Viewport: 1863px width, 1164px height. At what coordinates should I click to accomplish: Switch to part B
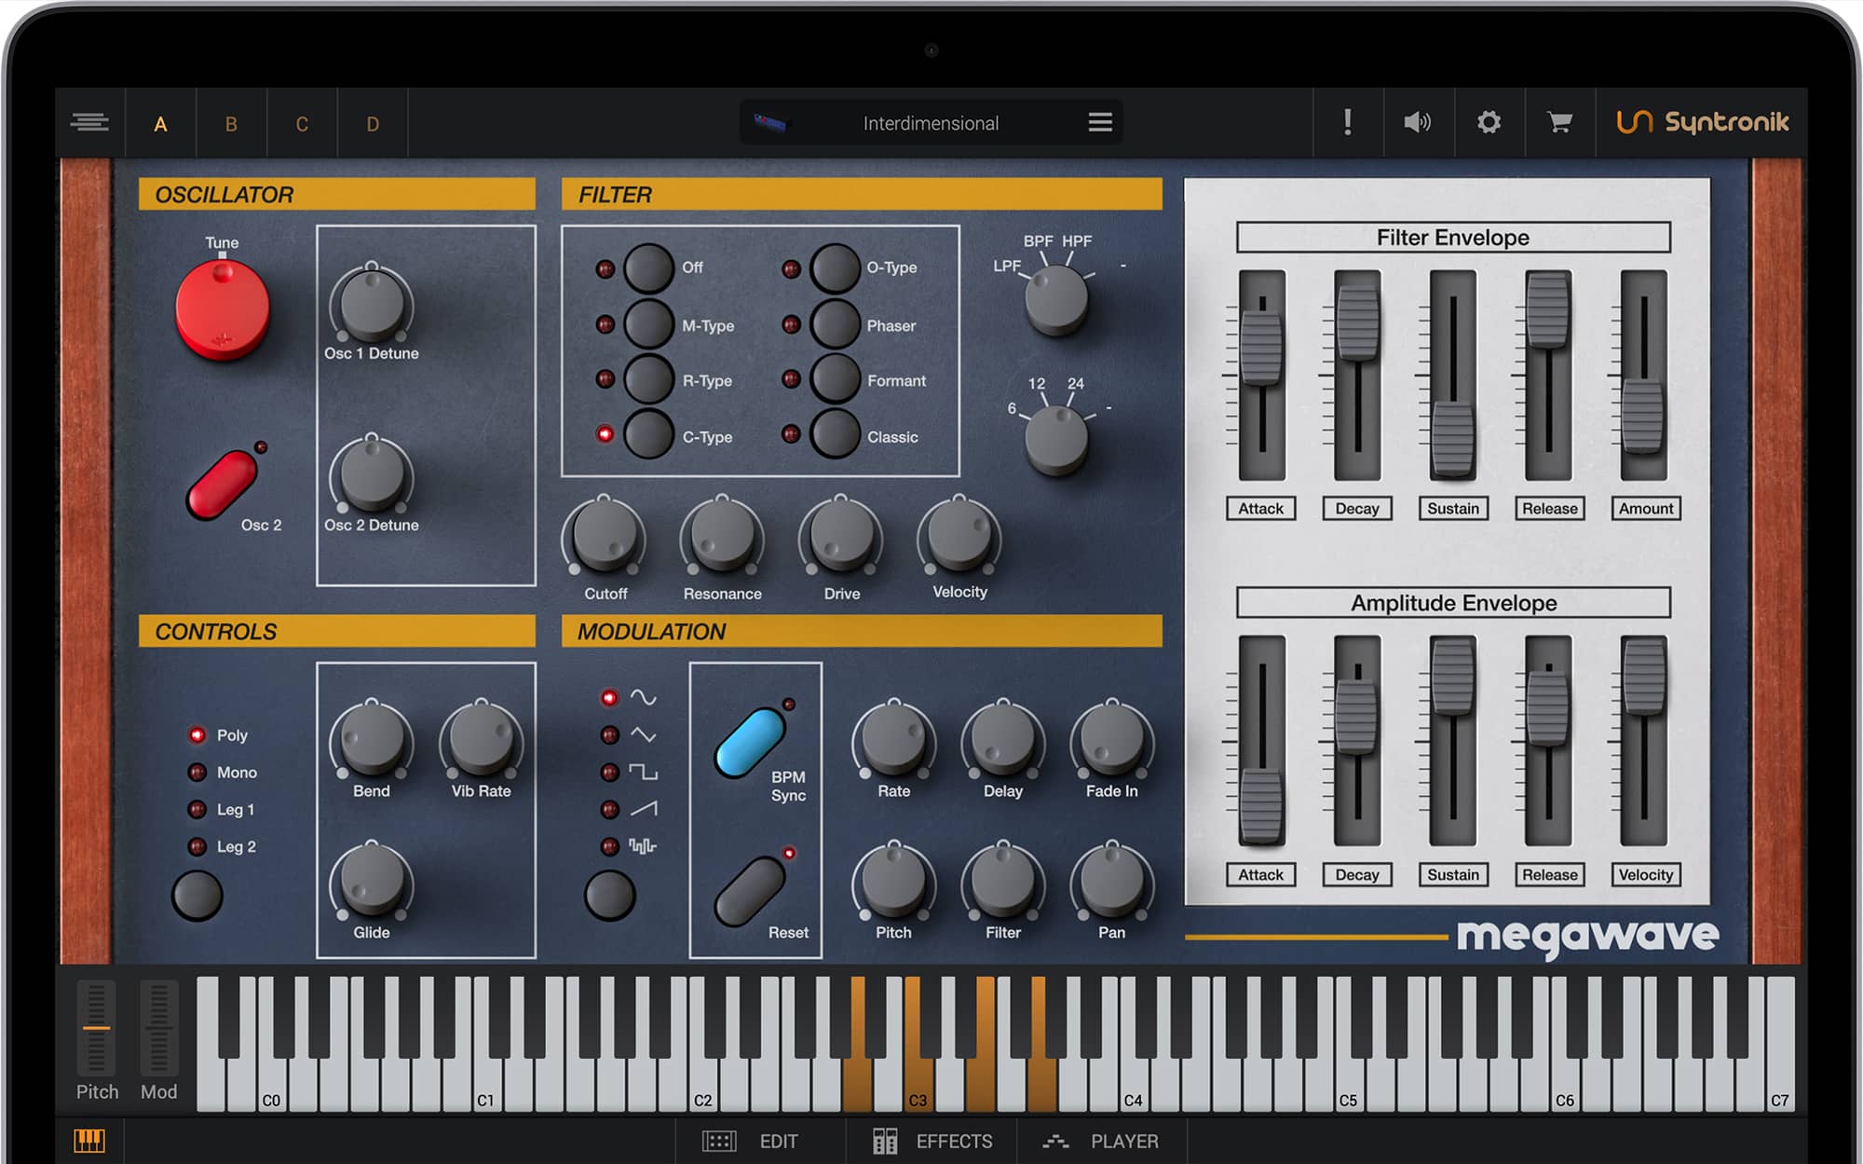tap(231, 122)
